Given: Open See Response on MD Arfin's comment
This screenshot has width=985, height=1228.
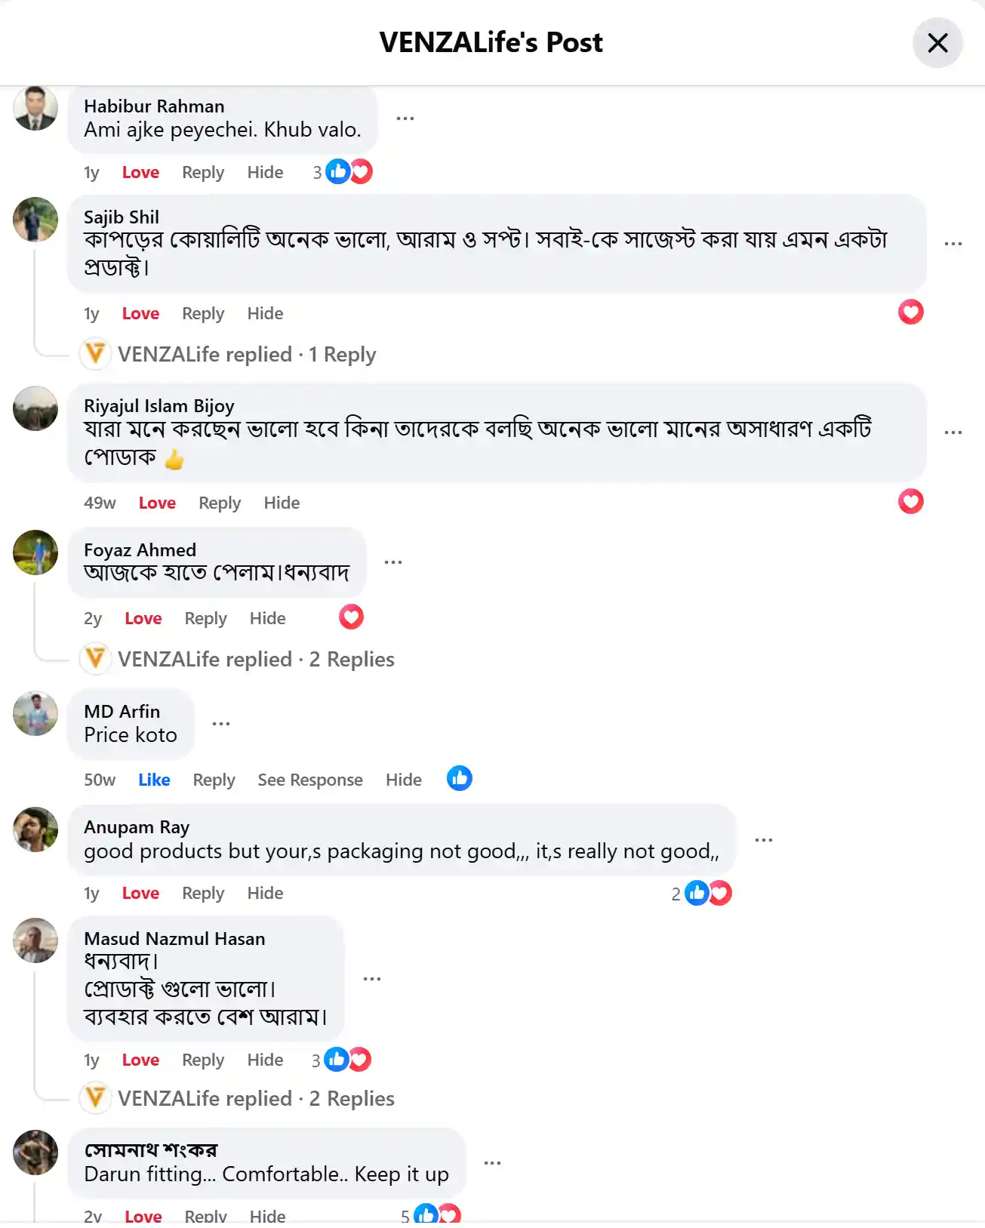Looking at the screenshot, I should coord(309,780).
